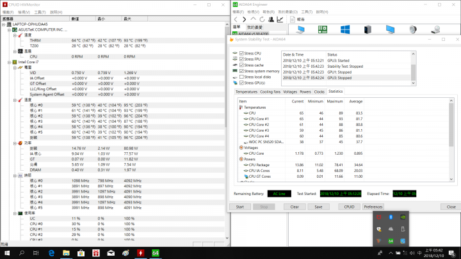
Task: Collapse the 電壓 voltages group under Intel Core i7
Action: [x=15, y=68]
